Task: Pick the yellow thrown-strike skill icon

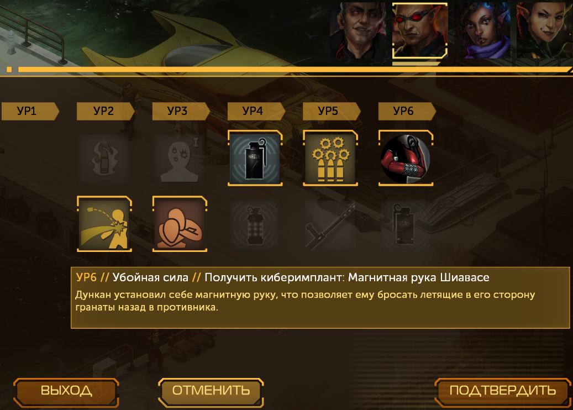Action: pos(104,224)
